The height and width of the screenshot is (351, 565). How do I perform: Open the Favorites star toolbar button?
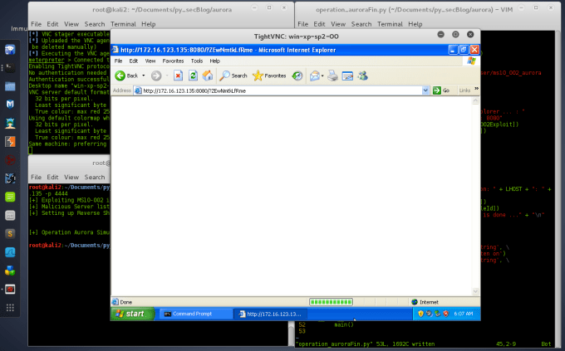[x=269, y=76]
